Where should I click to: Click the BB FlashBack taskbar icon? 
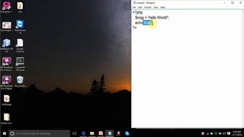[119, 134]
